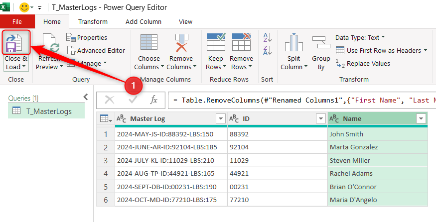The image size is (436, 222).
Task: Click the Choose Columns icon
Action: click(149, 42)
